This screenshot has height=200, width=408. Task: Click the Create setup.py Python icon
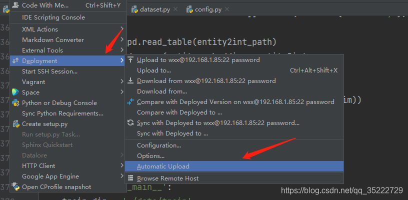(x=16, y=124)
